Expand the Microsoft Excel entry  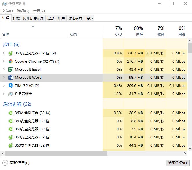(x=4, y=69)
